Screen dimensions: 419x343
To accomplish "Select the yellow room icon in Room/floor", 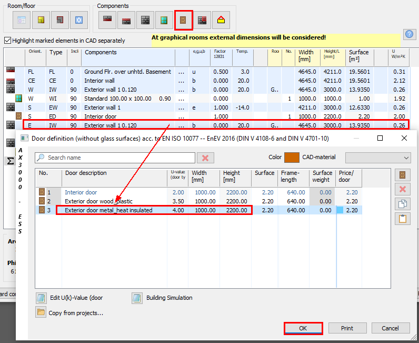I will coord(41,20).
